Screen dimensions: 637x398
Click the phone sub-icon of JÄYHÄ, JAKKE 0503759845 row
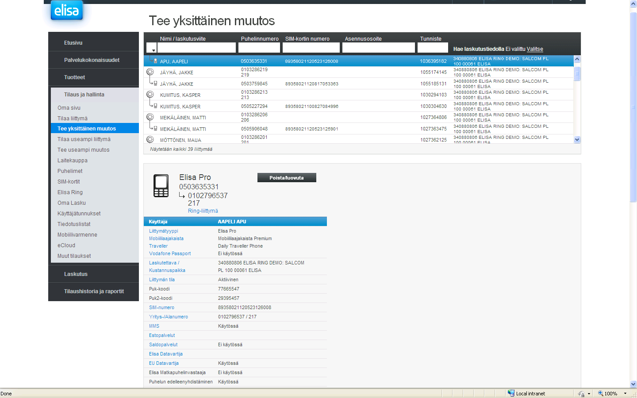coord(155,83)
